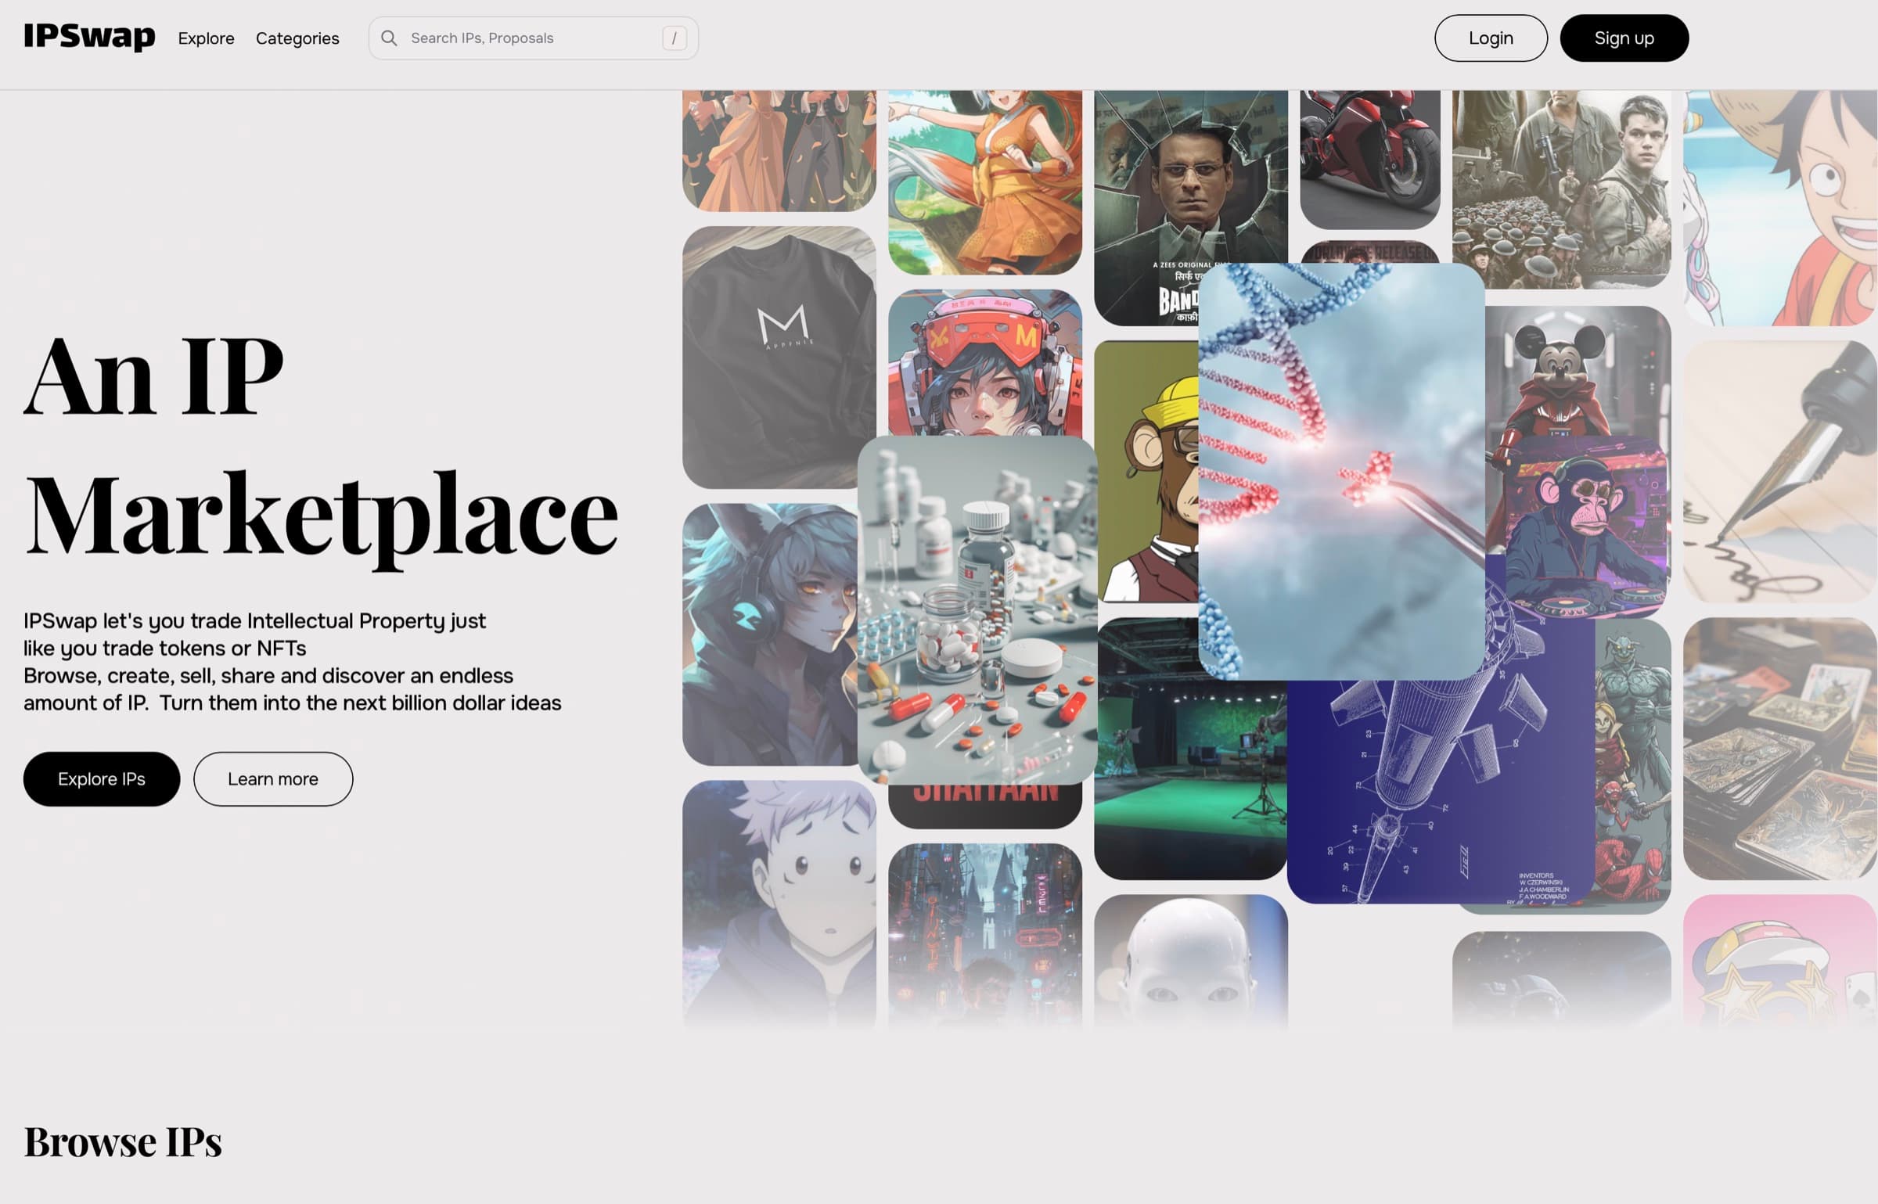Viewport: 1878px width, 1204px height.
Task: Open the fountain pen writing card
Action: click(1780, 472)
